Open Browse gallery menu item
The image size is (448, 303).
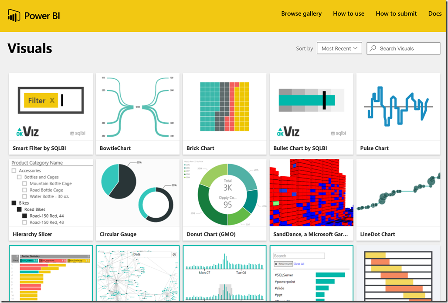(301, 13)
